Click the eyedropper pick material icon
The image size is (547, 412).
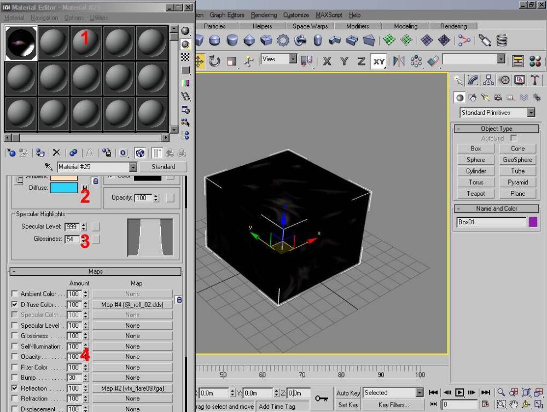(49, 167)
